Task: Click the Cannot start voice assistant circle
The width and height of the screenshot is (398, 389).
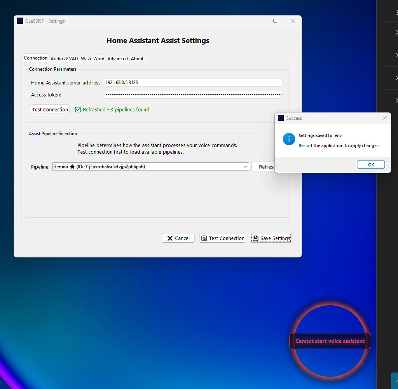Action: [x=330, y=341]
